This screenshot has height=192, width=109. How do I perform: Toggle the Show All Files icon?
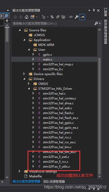(63, 17)
